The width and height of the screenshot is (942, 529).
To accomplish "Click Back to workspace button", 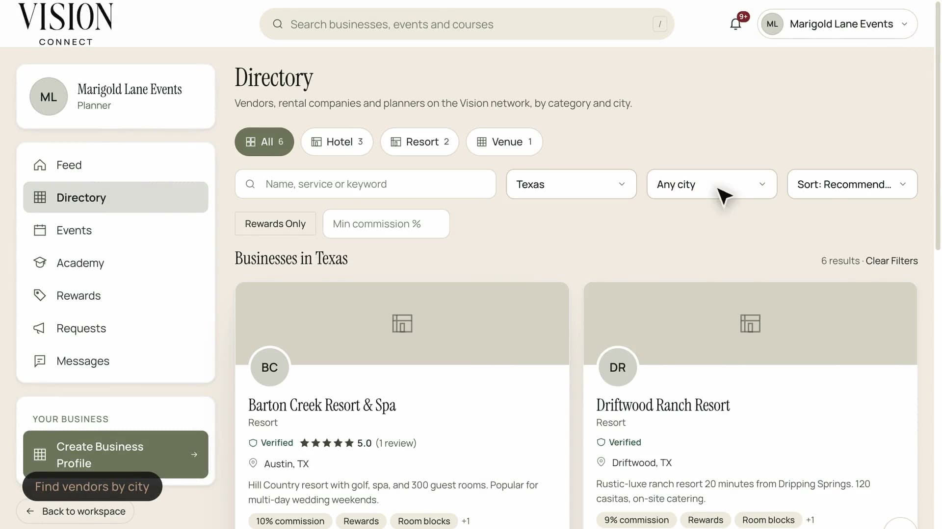I will [x=76, y=511].
